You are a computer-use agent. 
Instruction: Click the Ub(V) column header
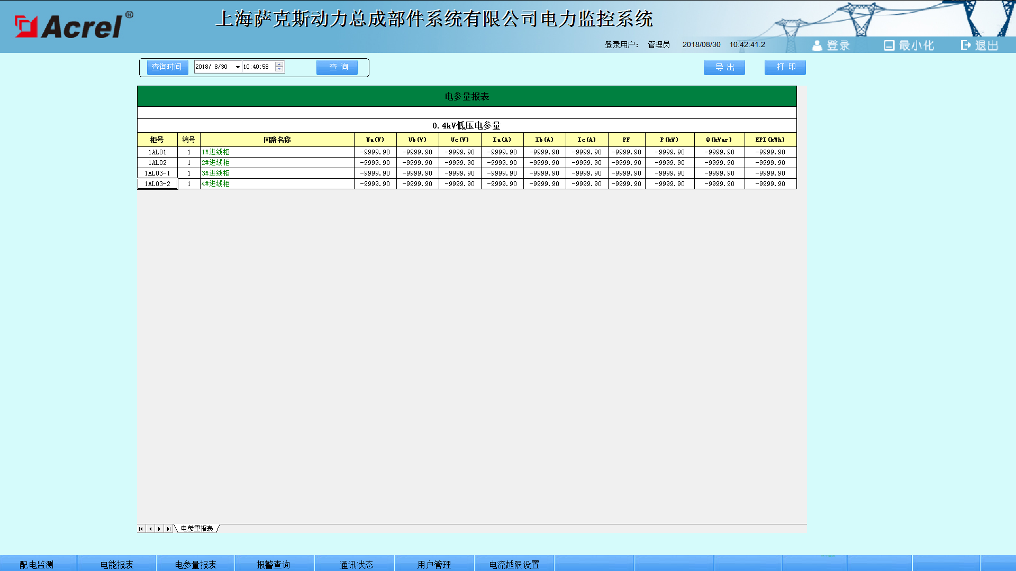click(418, 140)
